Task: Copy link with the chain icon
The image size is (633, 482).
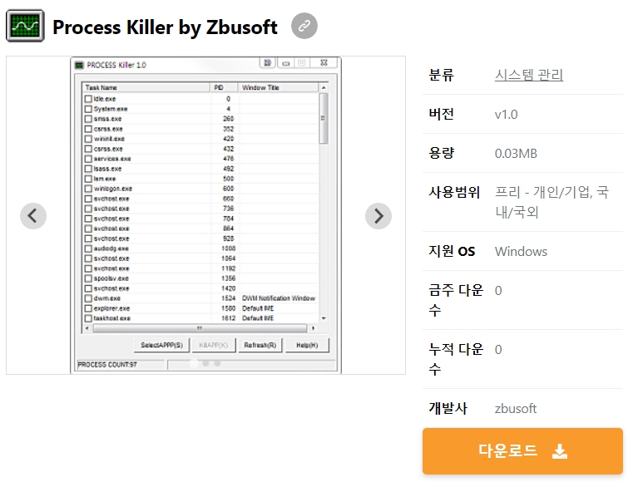Action: pyautogui.click(x=304, y=26)
